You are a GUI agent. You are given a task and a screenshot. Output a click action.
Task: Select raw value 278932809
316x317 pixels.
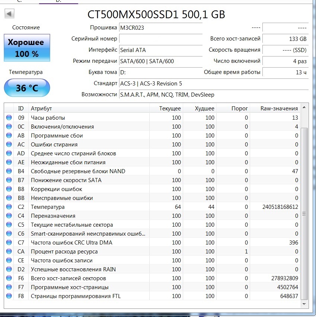click(x=285, y=278)
